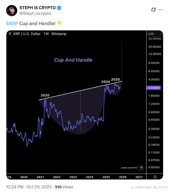Viewport: 170px width, 192px height.
Task: Click the Steph Is Crypto watermark logo
Action: pos(141,167)
